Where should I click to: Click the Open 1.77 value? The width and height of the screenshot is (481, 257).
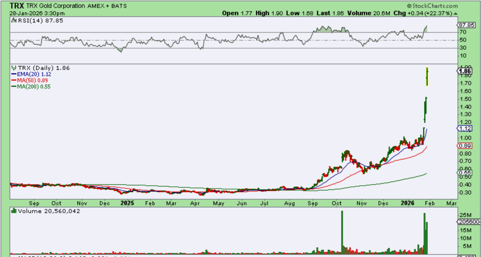(237, 13)
